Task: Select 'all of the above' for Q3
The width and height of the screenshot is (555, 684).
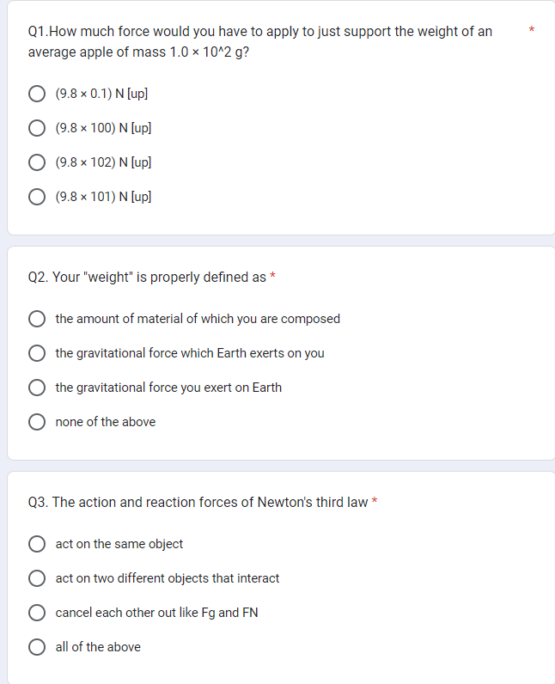Action: (37, 647)
